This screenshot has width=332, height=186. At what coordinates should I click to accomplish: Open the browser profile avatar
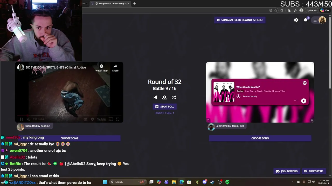(x=301, y=10)
